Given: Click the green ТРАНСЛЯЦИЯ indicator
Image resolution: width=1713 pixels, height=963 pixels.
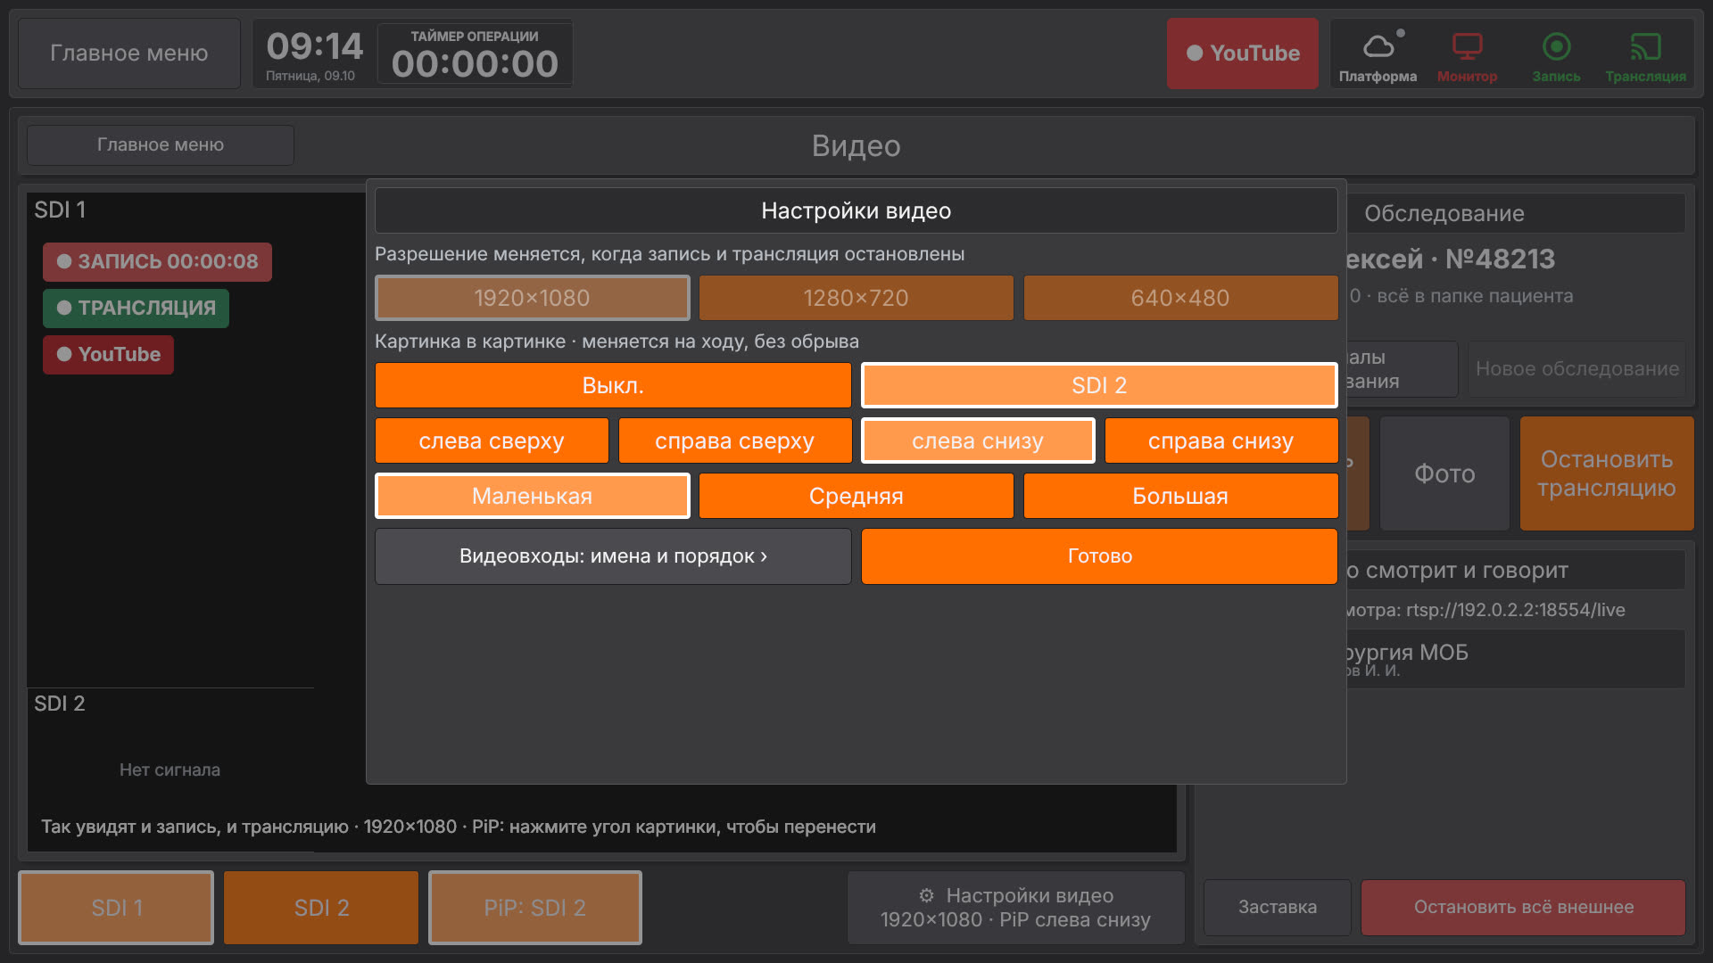Looking at the screenshot, I should [x=136, y=309].
